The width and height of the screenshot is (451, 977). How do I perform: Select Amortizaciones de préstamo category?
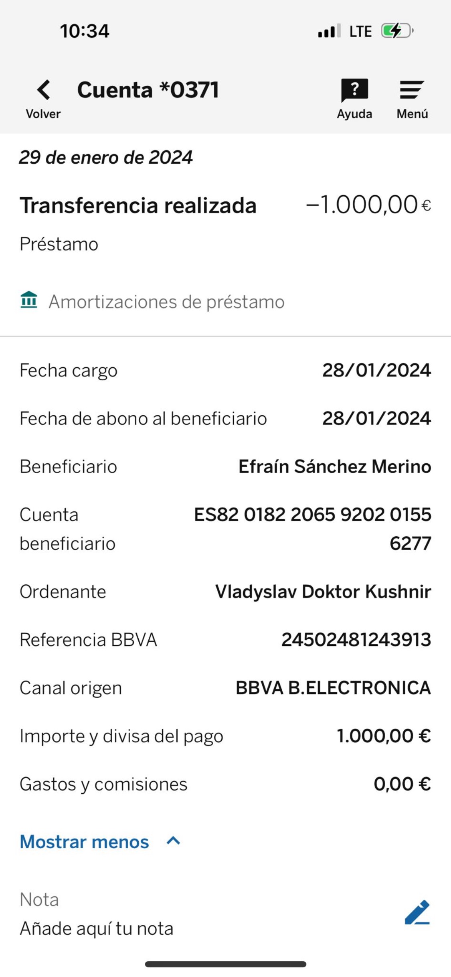click(x=166, y=302)
